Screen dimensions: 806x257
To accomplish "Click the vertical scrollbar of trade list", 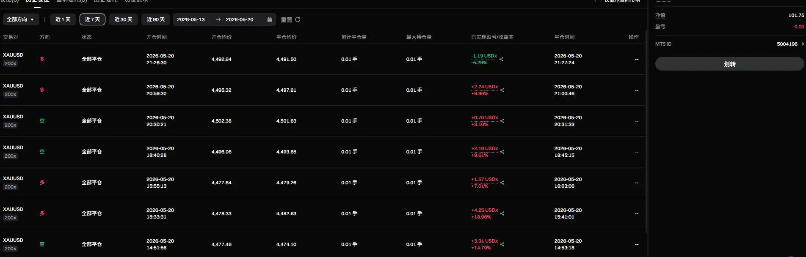I will pyautogui.click(x=646, y=131).
